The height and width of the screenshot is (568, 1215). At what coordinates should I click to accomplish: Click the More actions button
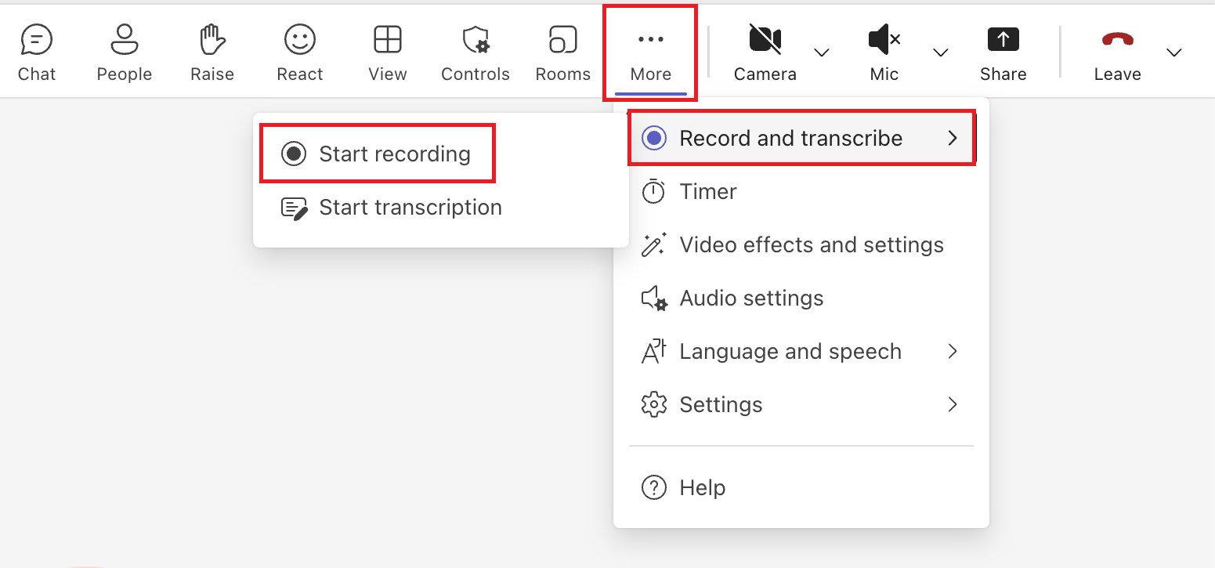(x=650, y=52)
